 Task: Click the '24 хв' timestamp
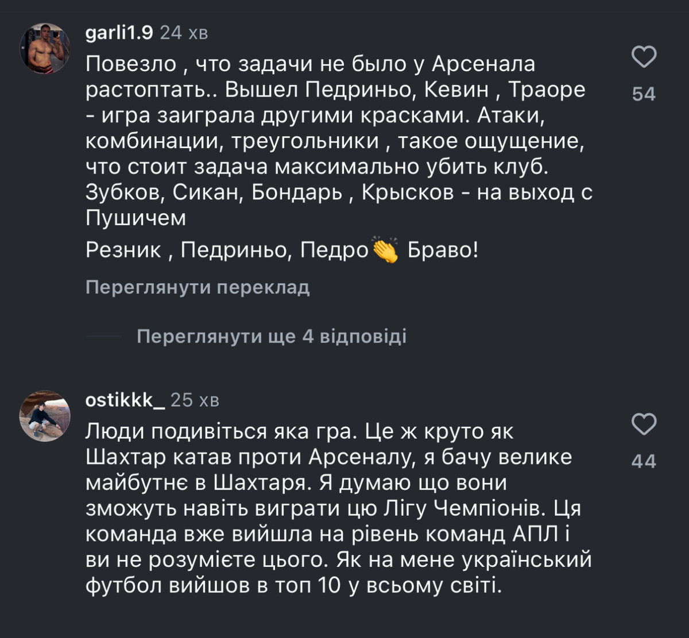tap(184, 33)
